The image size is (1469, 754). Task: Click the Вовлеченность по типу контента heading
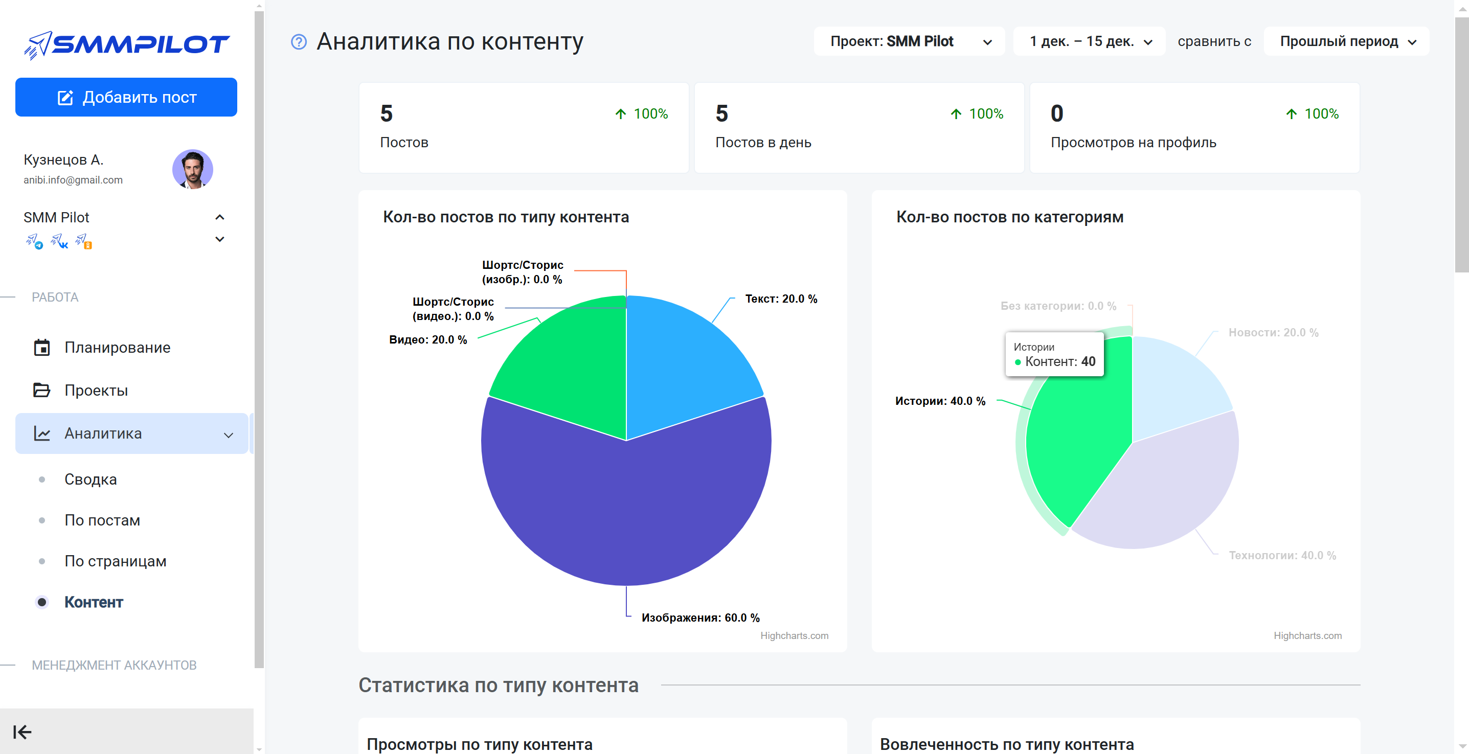click(x=1006, y=744)
